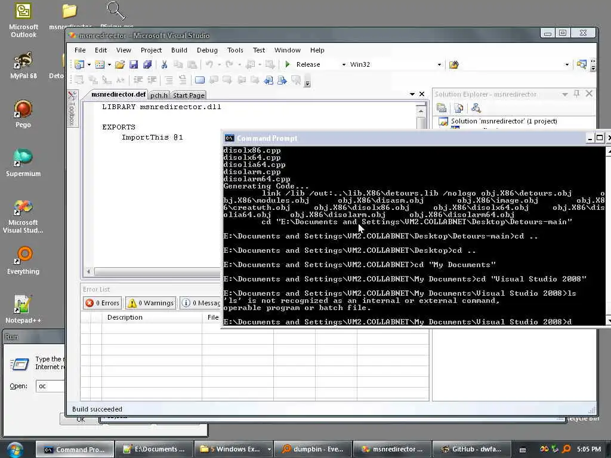Screen dimensions: 611x458
Task: Click the New Project toolbar icon
Action: [79, 64]
